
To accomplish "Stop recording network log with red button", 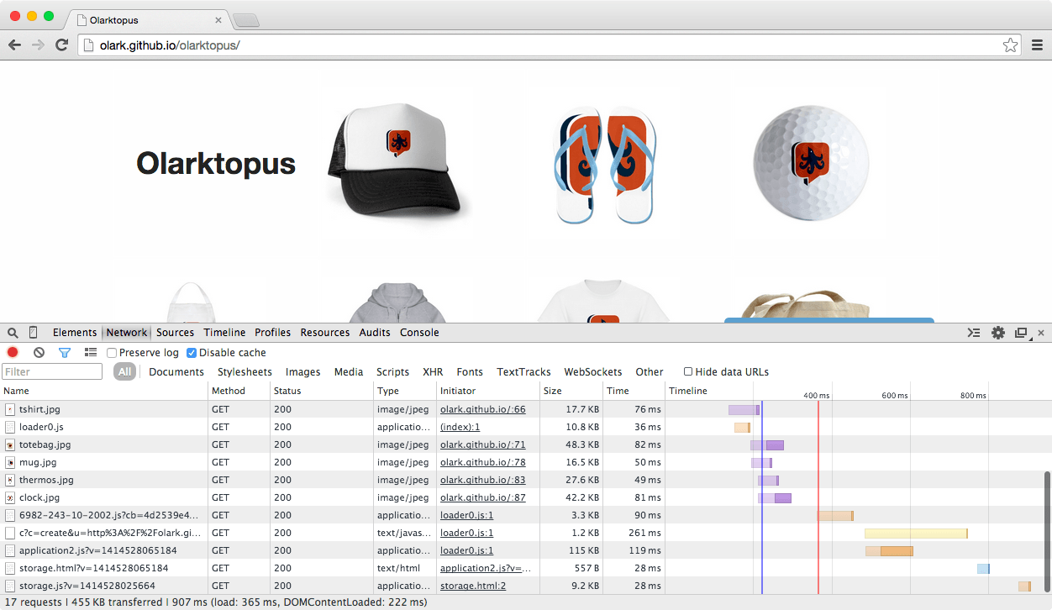I will click(13, 353).
